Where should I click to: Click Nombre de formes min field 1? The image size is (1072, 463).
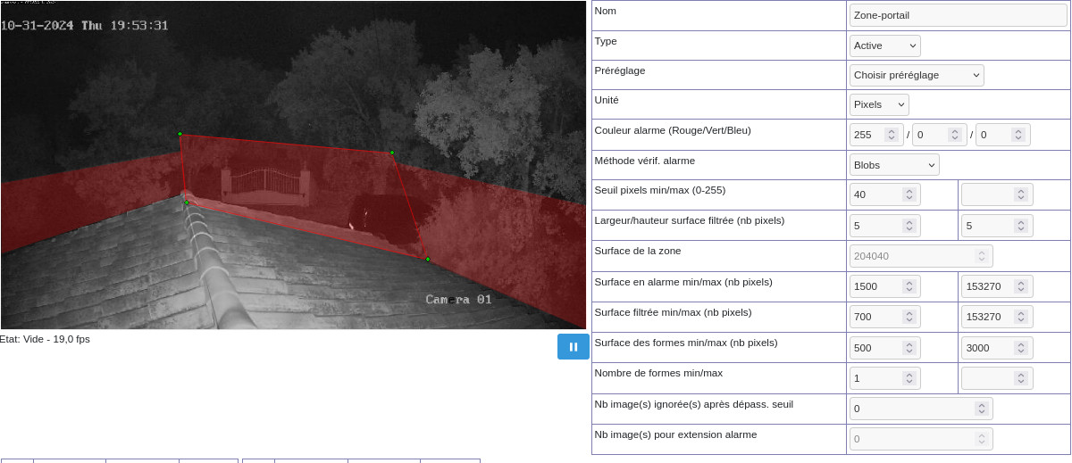click(885, 377)
